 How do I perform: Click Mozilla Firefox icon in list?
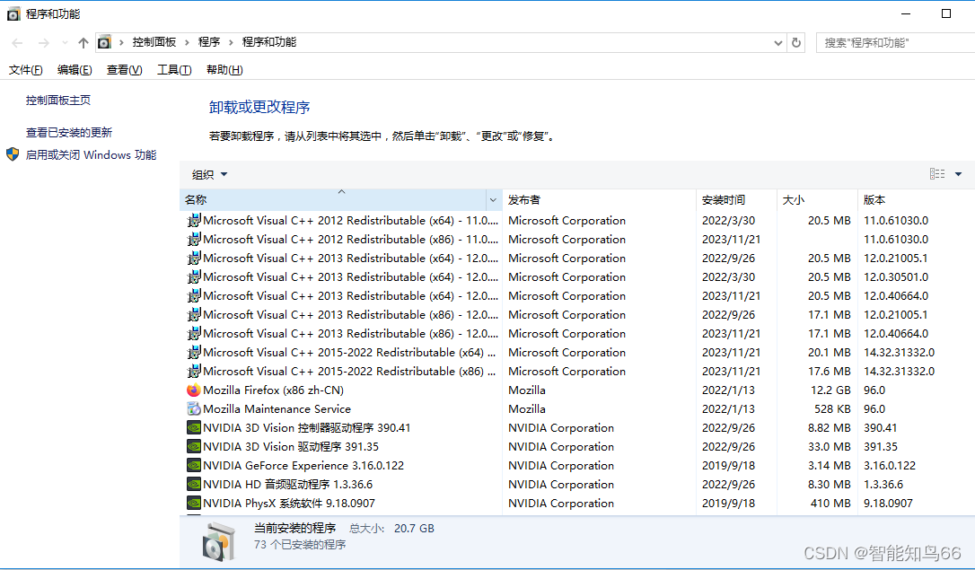[x=193, y=390]
